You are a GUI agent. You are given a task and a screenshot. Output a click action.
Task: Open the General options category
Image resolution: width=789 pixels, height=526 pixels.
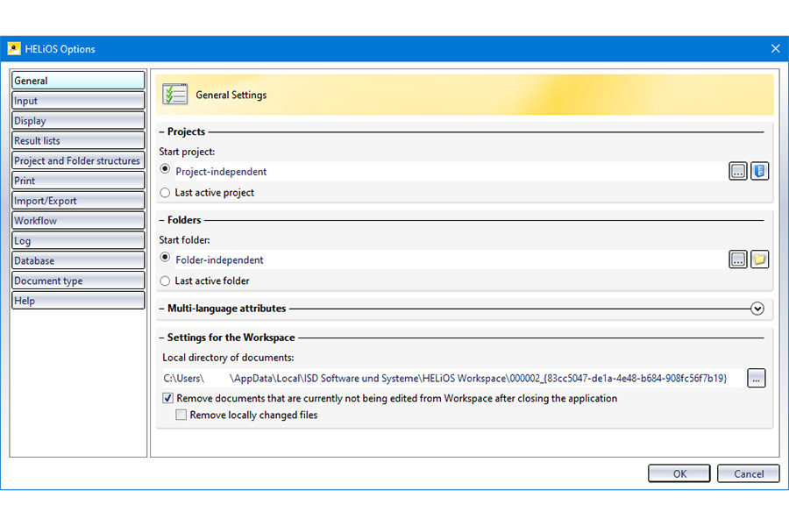click(x=78, y=81)
